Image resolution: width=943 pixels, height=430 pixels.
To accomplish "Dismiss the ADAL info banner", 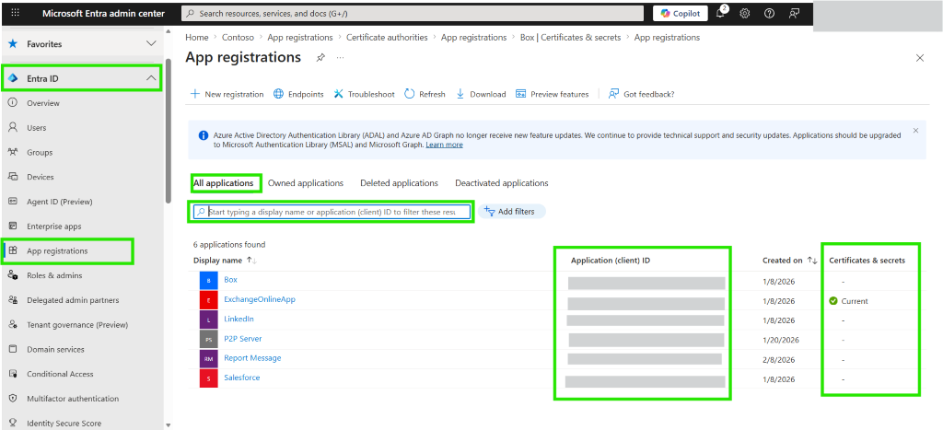I will [915, 130].
